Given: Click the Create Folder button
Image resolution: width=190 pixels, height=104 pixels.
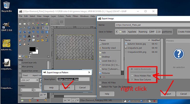Looking at the screenshot, I should pos(184,32).
